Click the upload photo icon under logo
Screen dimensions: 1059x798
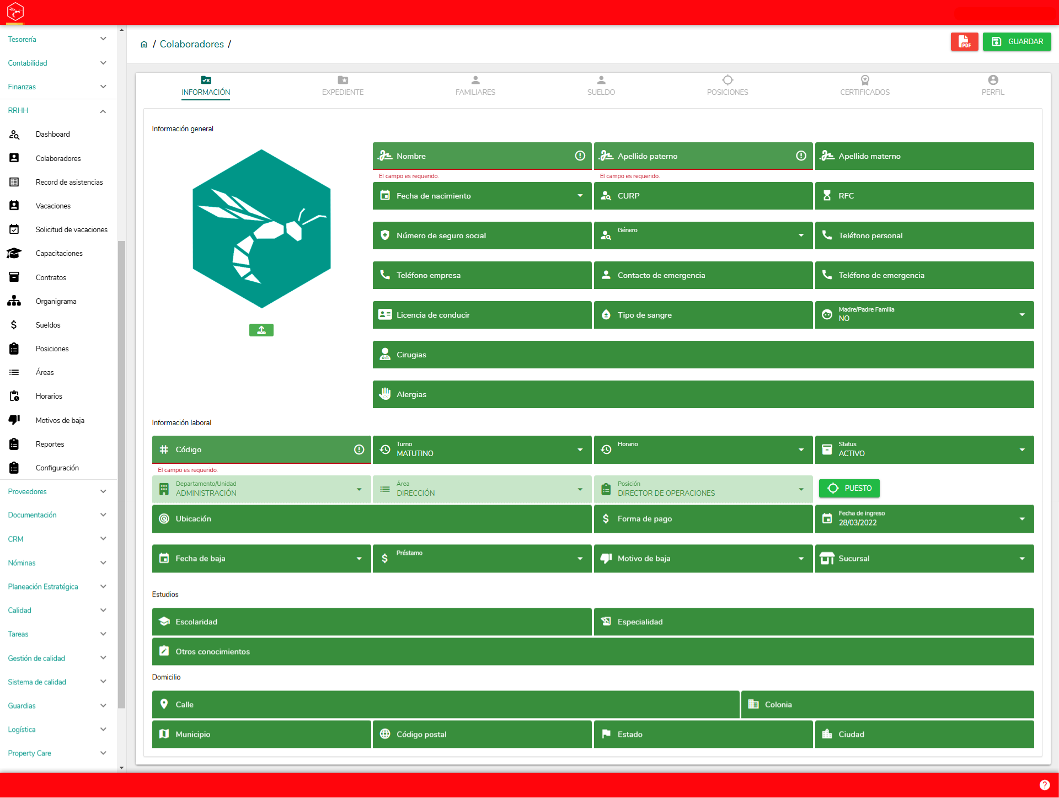(261, 330)
